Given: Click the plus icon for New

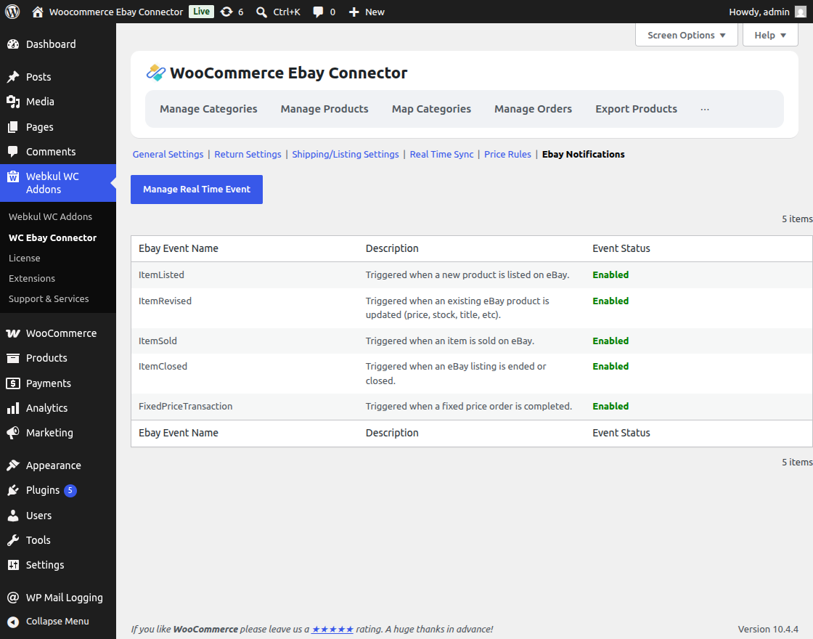Looking at the screenshot, I should [x=354, y=12].
